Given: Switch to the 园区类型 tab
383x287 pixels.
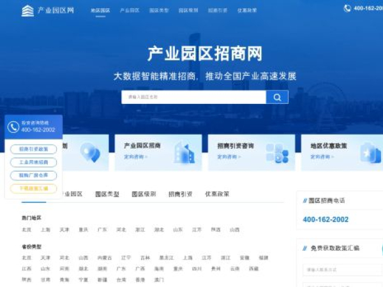Looking at the screenshot, I should [x=107, y=194].
